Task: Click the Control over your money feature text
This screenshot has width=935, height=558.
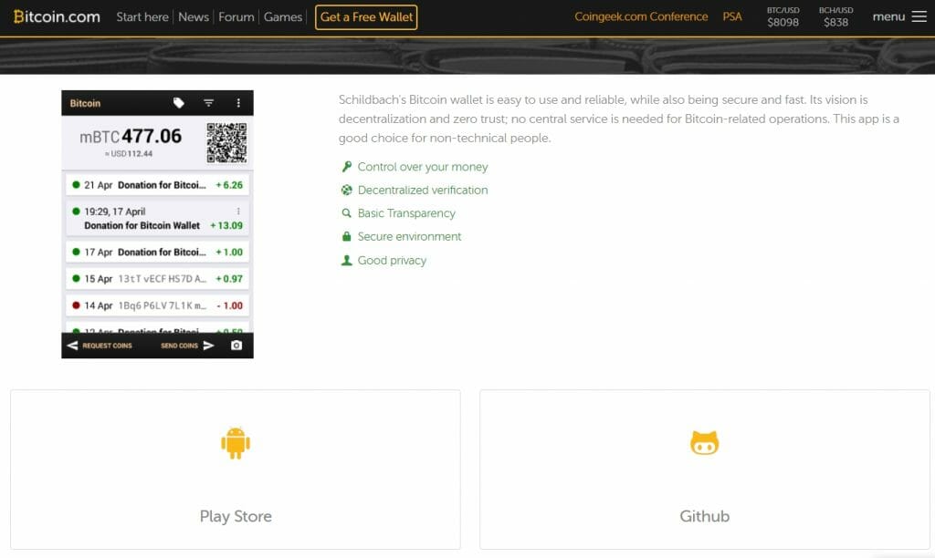Action: click(423, 167)
